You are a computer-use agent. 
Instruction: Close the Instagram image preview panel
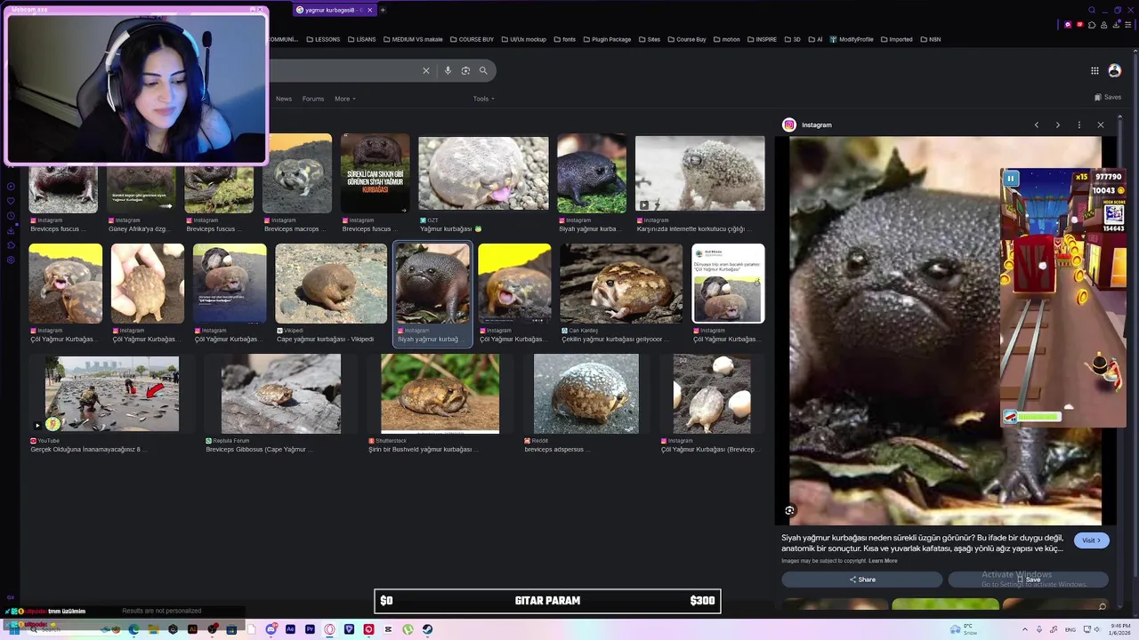pos(1101,125)
